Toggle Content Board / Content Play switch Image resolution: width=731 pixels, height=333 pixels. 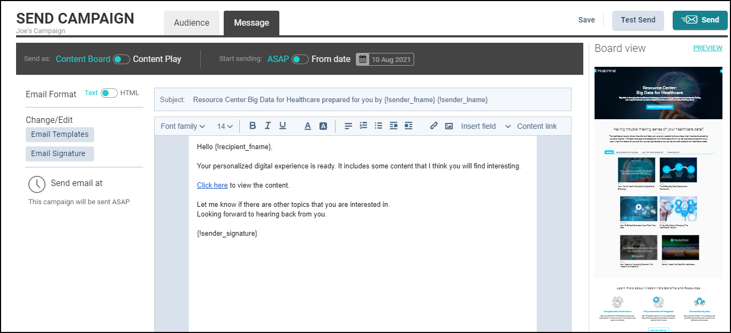121,59
